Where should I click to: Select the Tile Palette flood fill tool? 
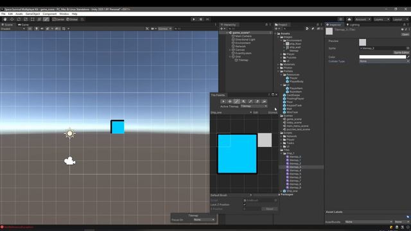[x=264, y=101]
